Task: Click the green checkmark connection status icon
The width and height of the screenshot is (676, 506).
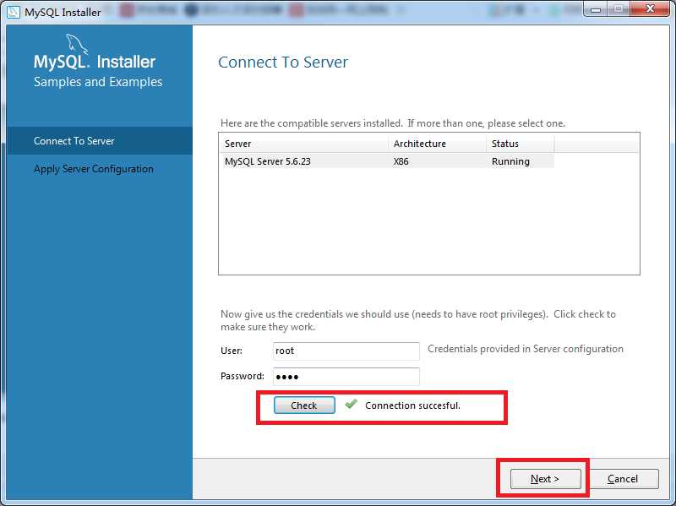Action: coord(351,404)
